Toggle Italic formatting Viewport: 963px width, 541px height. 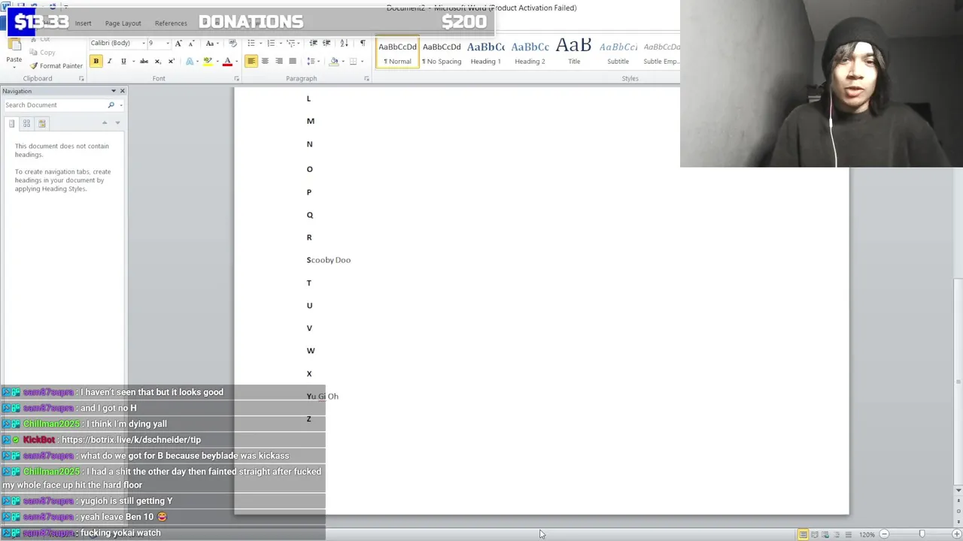(109, 62)
